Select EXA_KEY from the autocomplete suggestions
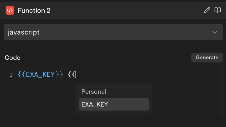226x127 pixels. click(x=114, y=104)
